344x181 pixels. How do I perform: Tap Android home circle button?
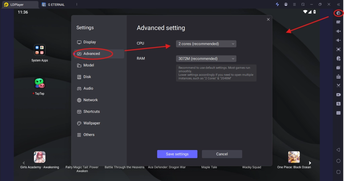tap(338, 161)
